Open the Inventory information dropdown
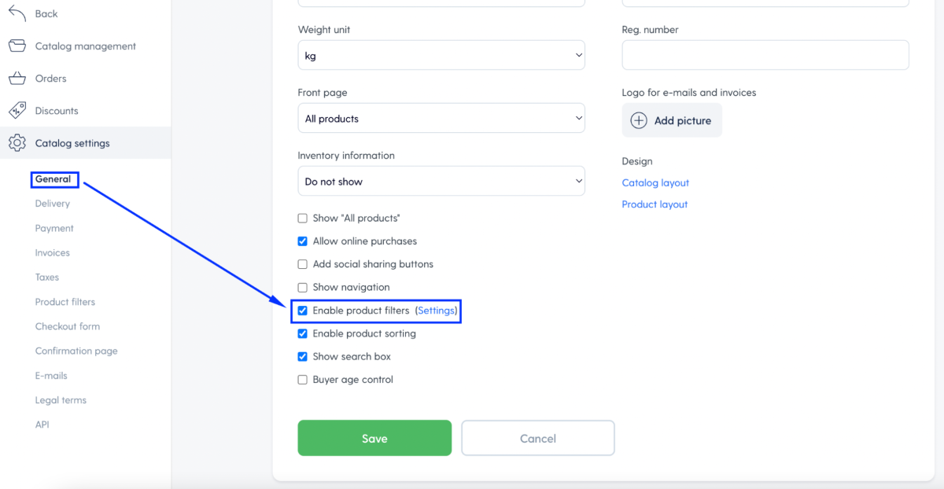 441,181
